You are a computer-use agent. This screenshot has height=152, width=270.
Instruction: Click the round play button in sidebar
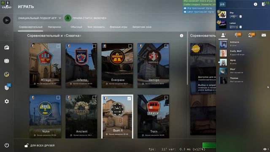[7, 20]
